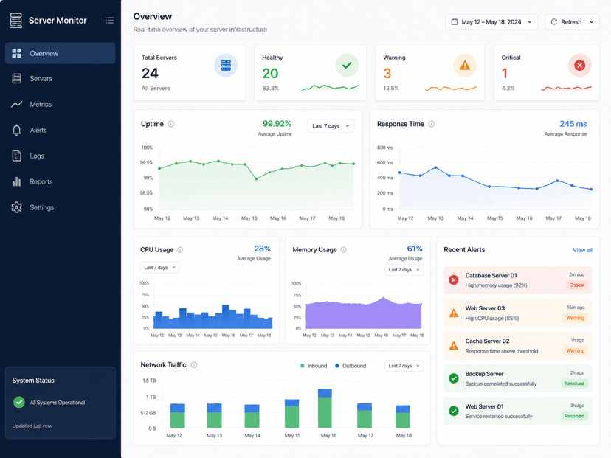This screenshot has height=458, width=611.
Task: Click the Metrics line-chart icon
Action: point(16,105)
